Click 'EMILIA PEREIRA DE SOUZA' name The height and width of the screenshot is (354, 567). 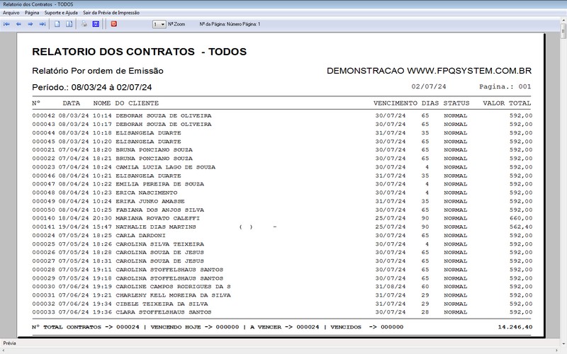[x=160, y=184]
